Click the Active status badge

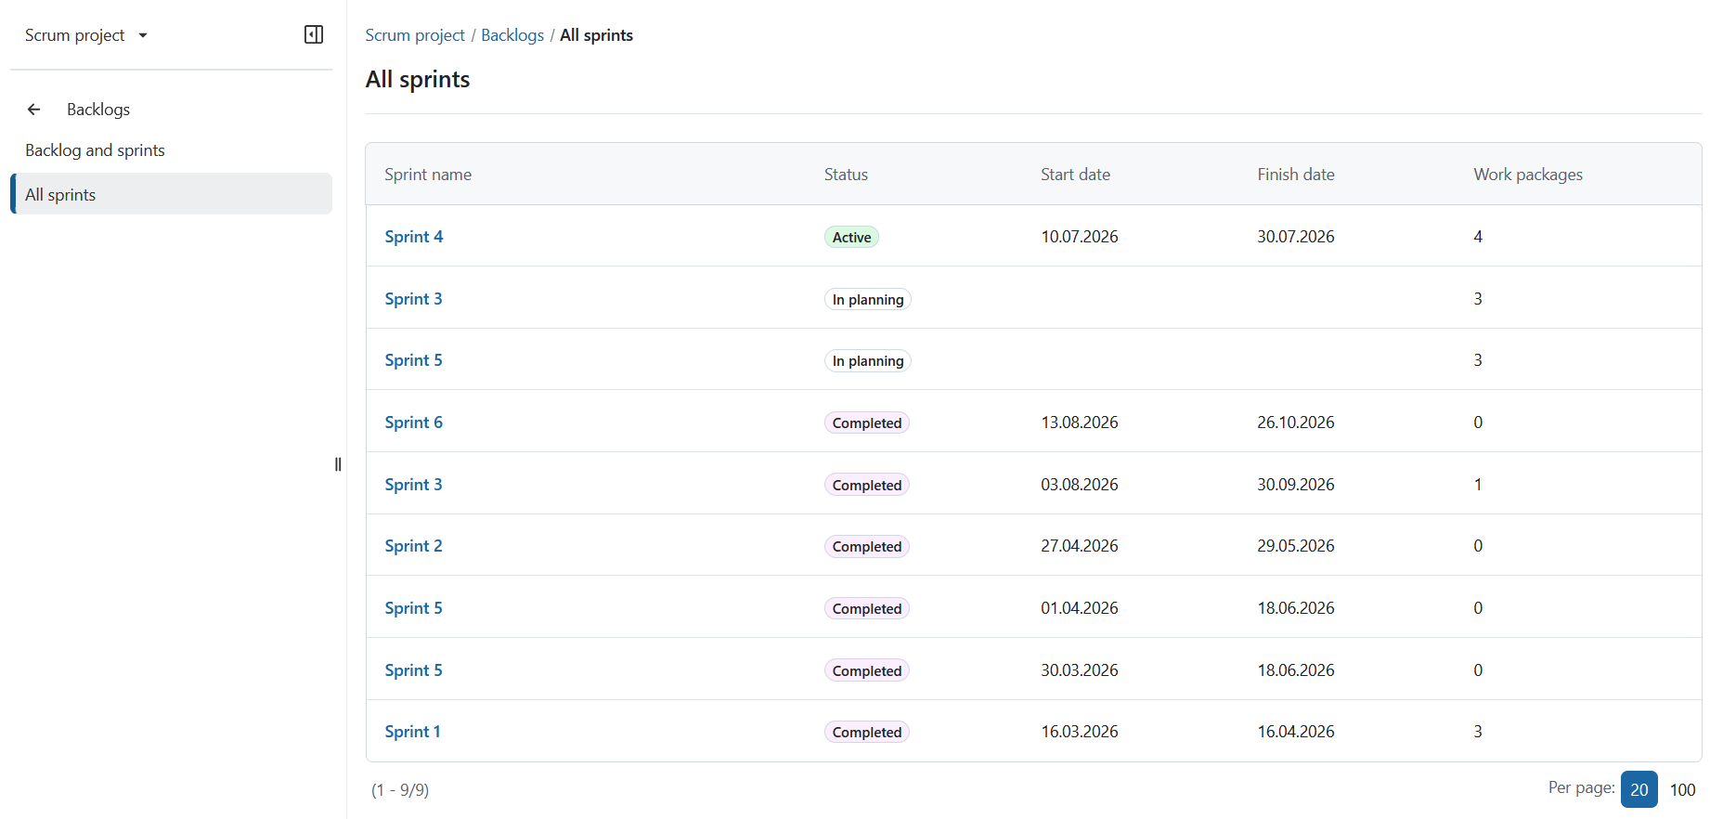point(851,237)
